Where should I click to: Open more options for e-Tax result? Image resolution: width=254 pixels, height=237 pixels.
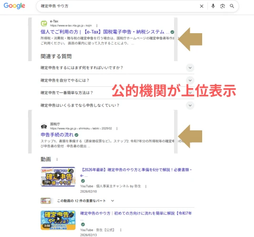coord(97,26)
